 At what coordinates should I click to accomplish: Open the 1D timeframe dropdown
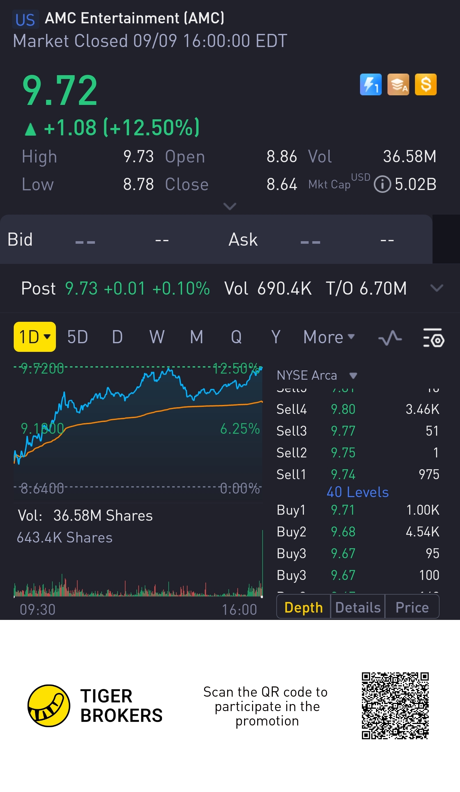[x=35, y=337]
